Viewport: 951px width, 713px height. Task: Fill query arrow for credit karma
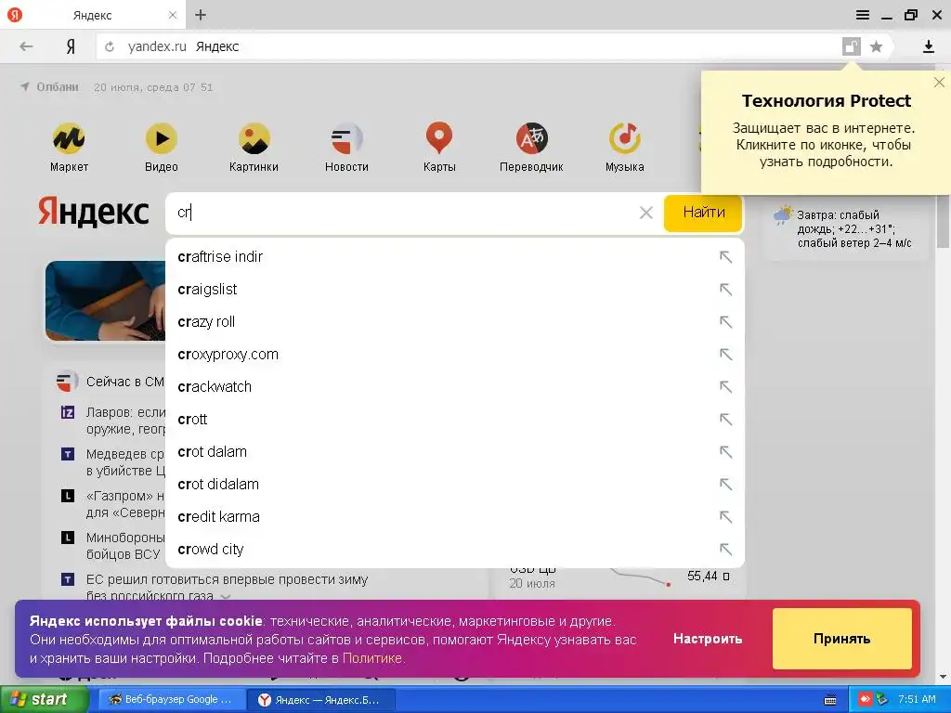coord(725,516)
